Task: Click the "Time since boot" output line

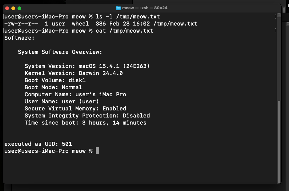Action: 85,123
